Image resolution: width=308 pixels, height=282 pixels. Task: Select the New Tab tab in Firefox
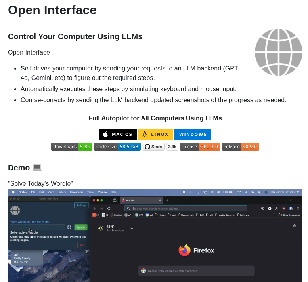click(x=141, y=200)
